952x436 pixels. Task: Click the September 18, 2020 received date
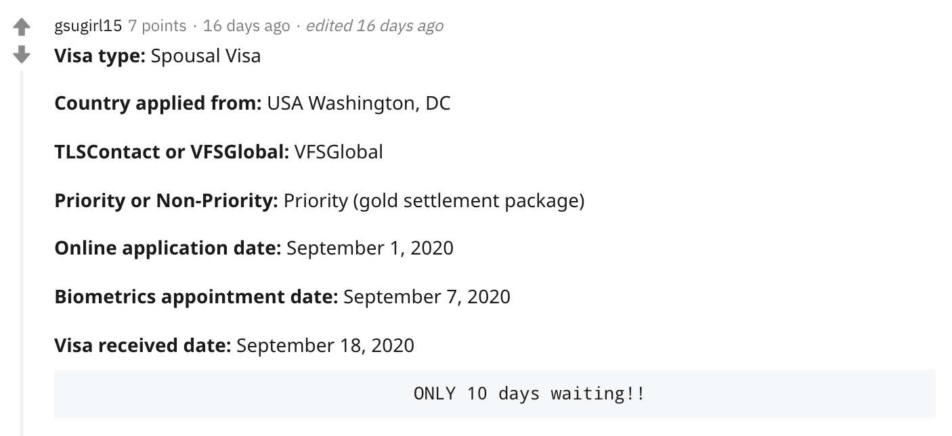[x=325, y=345]
